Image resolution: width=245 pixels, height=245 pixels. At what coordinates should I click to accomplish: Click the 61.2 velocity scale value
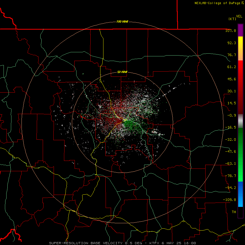click(232, 67)
